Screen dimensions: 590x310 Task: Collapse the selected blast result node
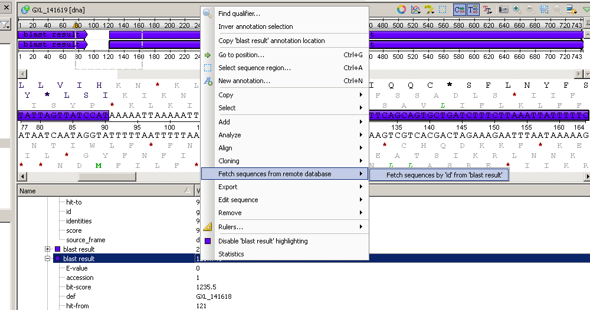point(48,259)
